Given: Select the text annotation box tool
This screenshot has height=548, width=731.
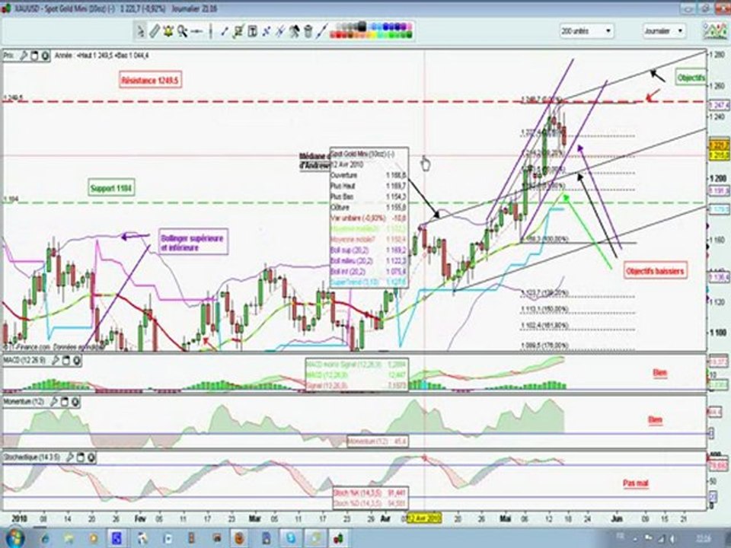Looking at the screenshot, I should click(x=253, y=31).
